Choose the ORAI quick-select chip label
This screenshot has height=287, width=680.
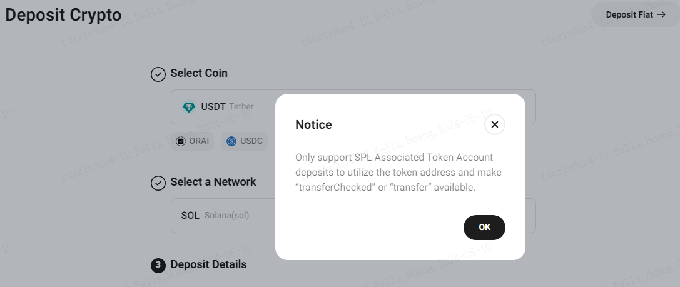pos(199,141)
